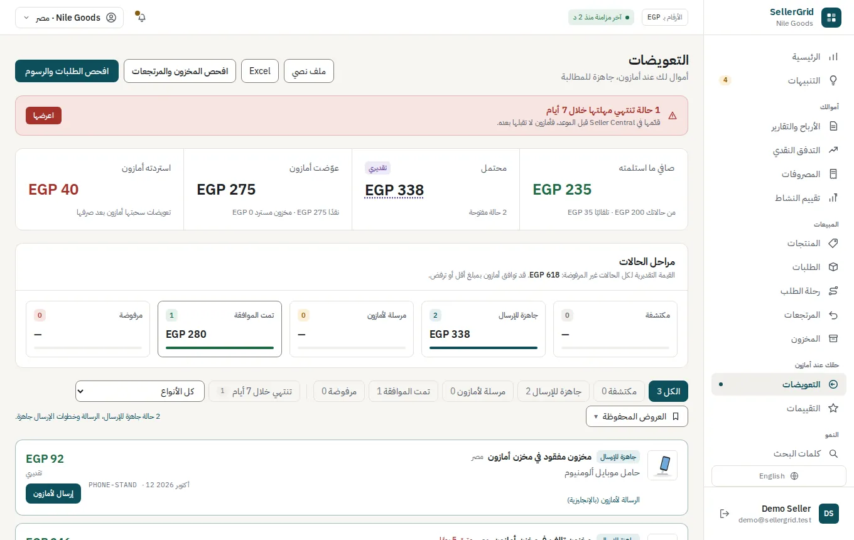Toggle the جاهزة للإرسال stage card showing EGP 338
Viewport: 854px width, 540px height.
pos(484,329)
